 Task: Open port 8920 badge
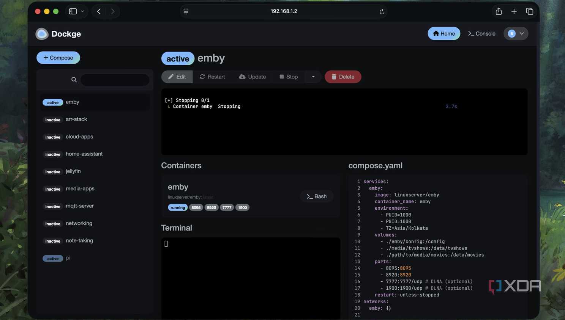[211, 207]
